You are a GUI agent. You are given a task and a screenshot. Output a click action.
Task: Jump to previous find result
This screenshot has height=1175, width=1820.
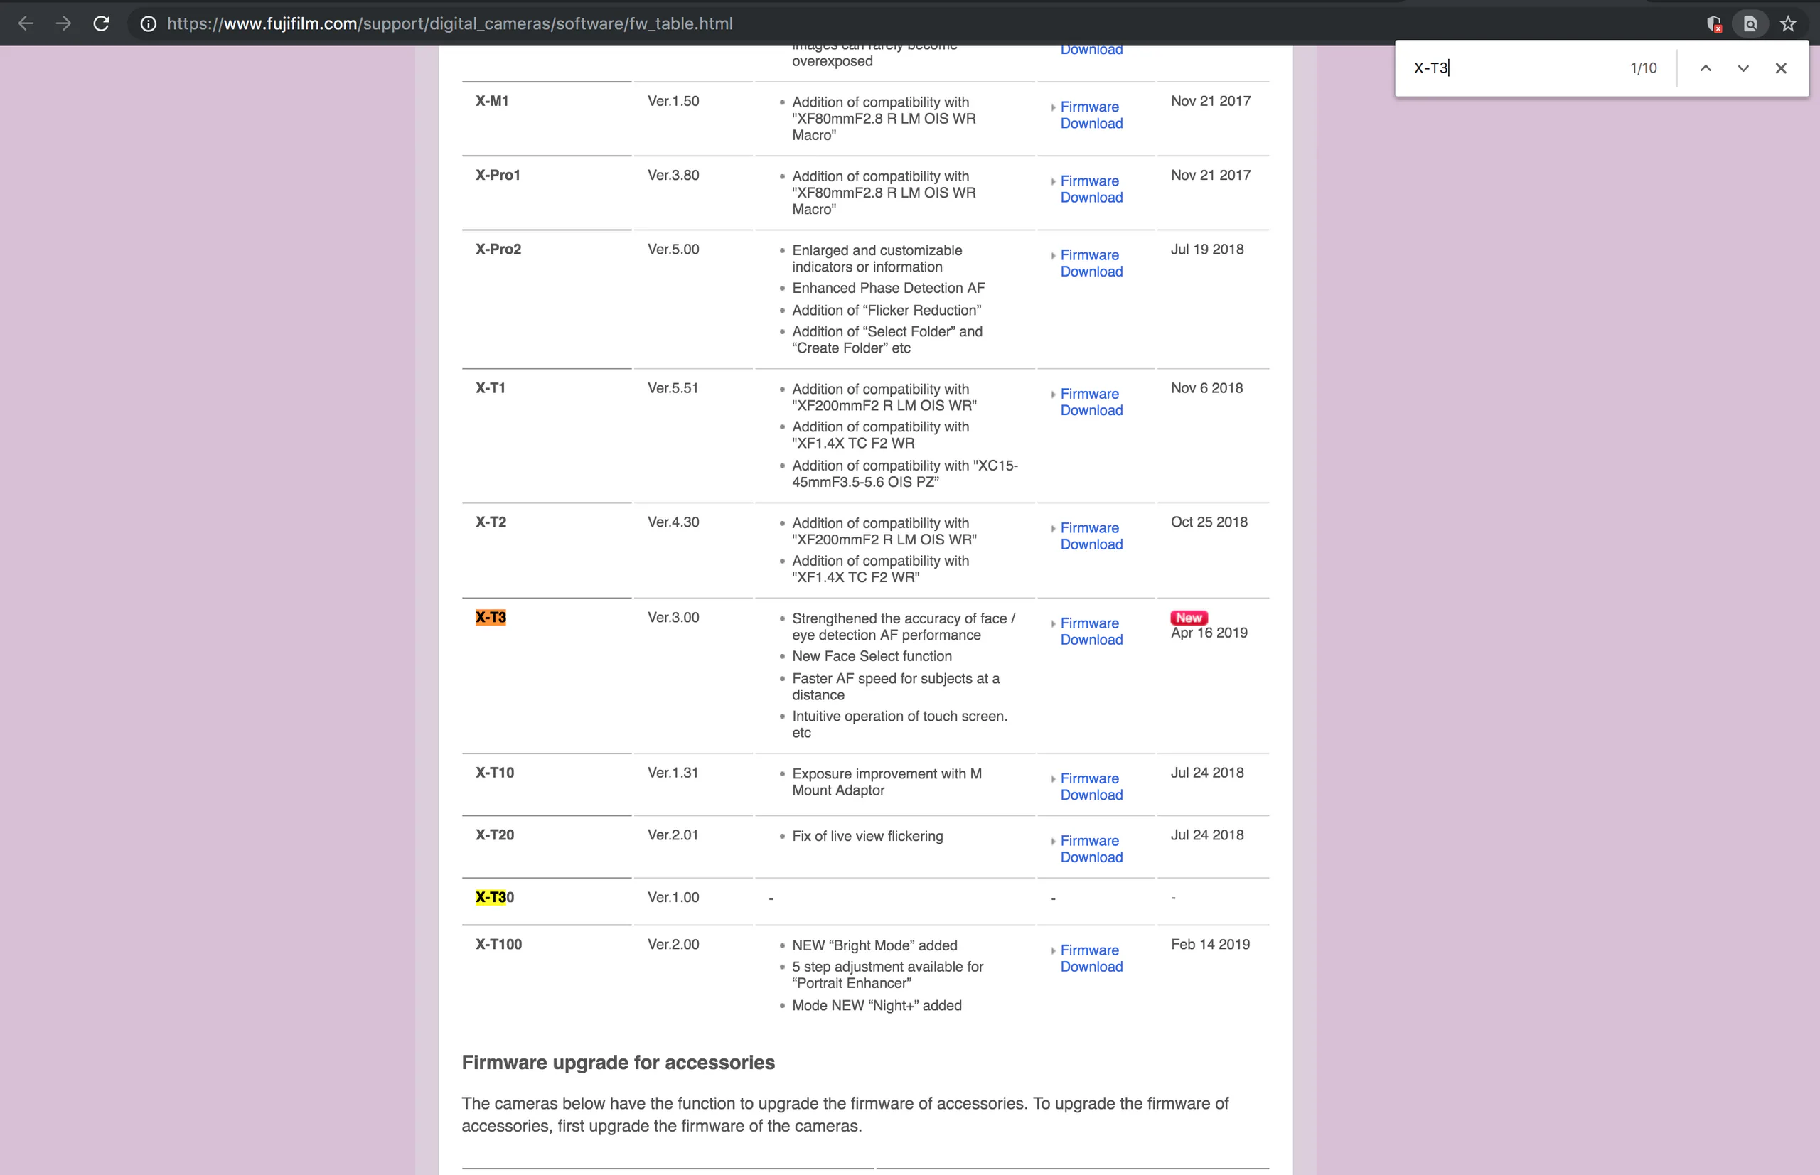1706,68
